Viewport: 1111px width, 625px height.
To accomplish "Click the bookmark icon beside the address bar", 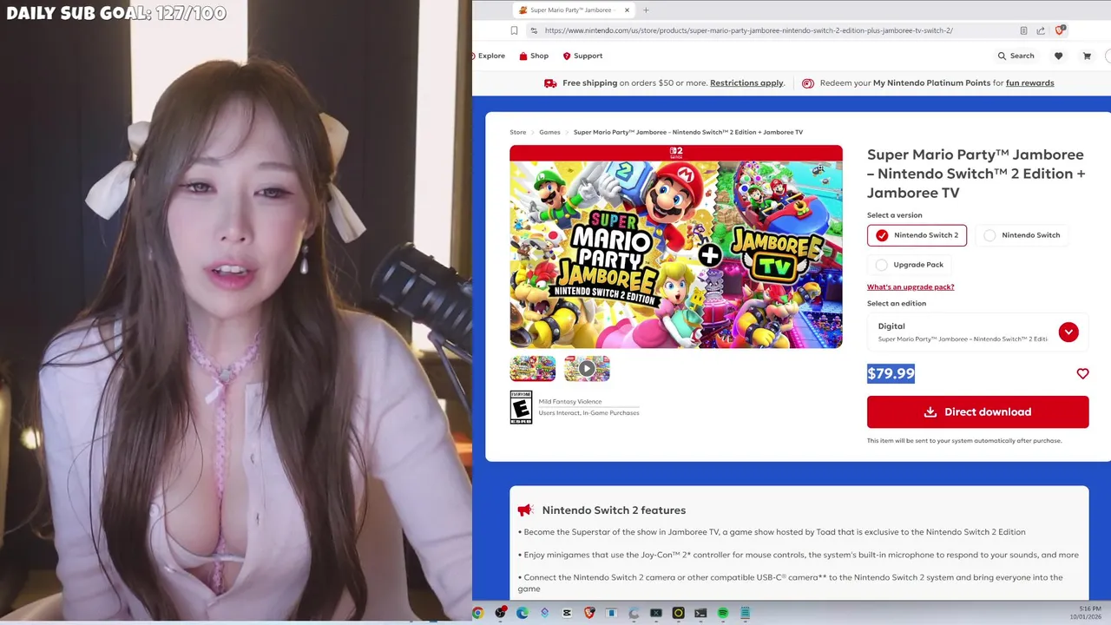I will point(514,30).
